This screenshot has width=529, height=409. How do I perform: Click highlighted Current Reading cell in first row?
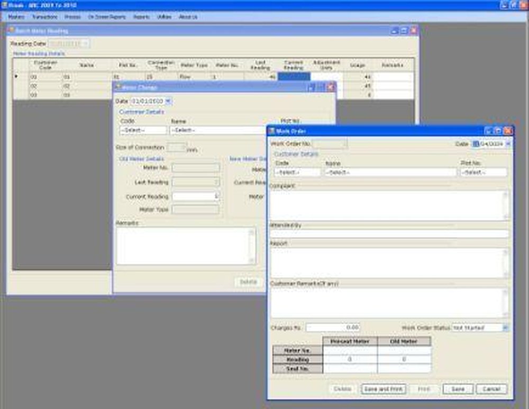(x=294, y=77)
